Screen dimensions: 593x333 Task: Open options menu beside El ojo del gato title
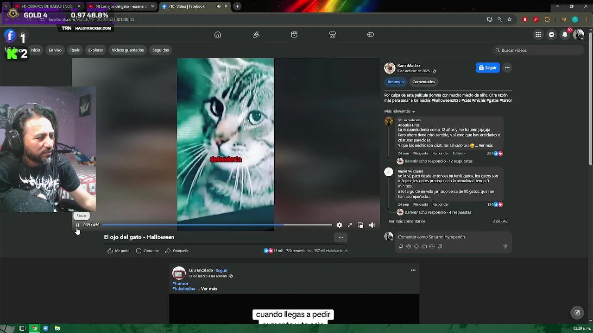click(x=341, y=237)
